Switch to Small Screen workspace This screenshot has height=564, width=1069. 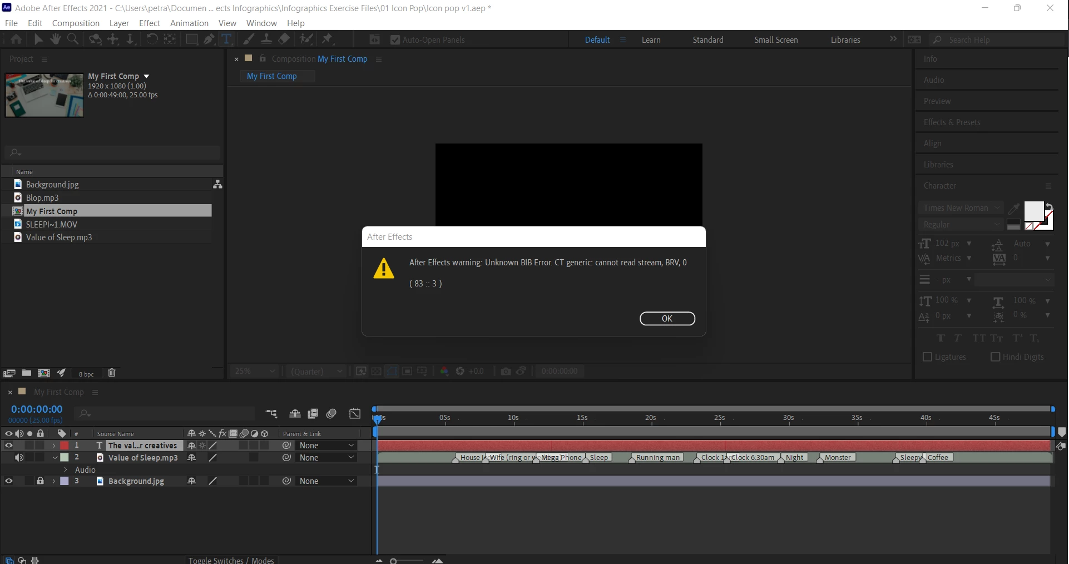(776, 40)
